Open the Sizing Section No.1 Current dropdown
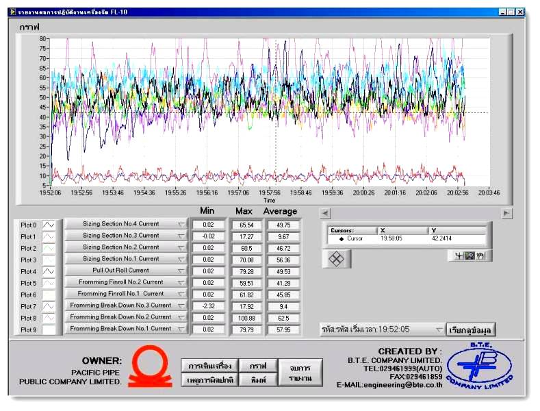The height and width of the screenshot is (411, 540). (x=126, y=259)
